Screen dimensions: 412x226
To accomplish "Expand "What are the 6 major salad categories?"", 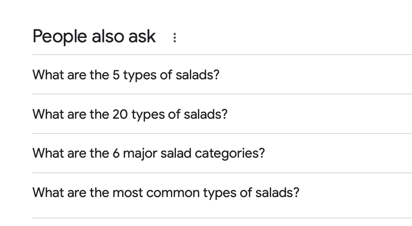I will coord(222,153).
